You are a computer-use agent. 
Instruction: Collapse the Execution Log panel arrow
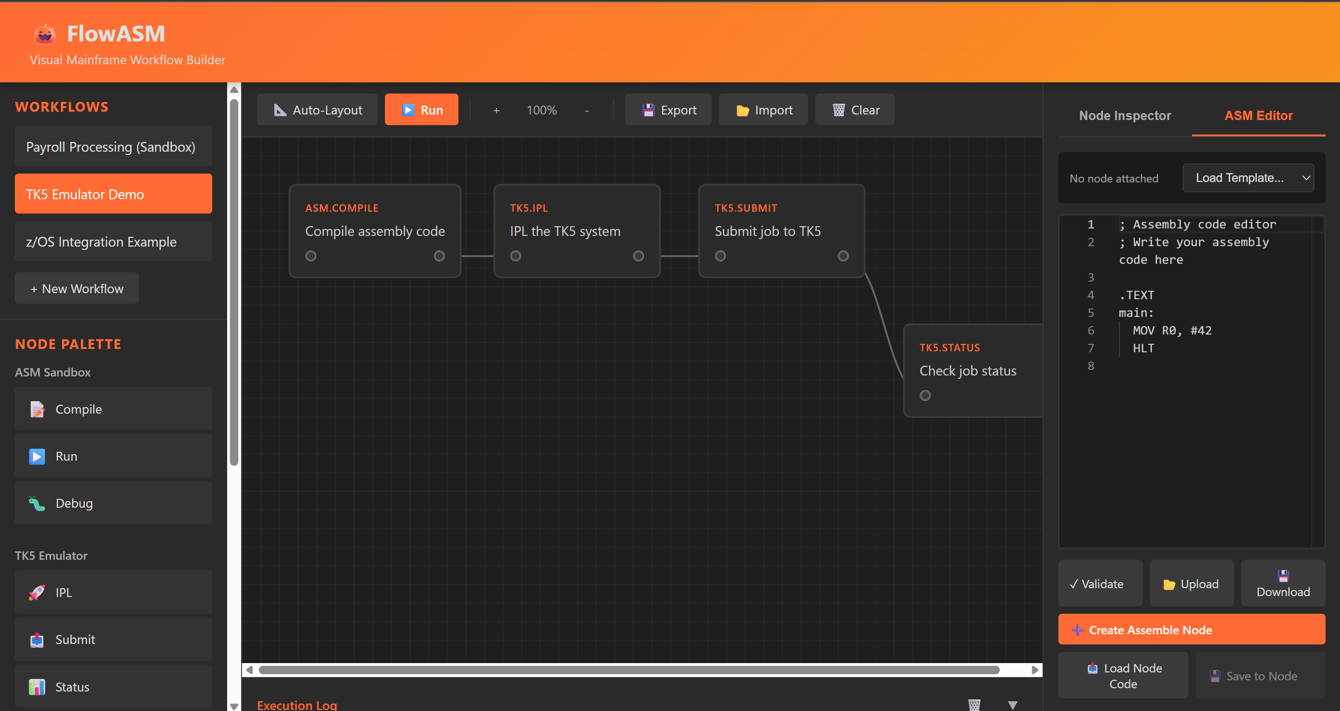pos(1012,705)
